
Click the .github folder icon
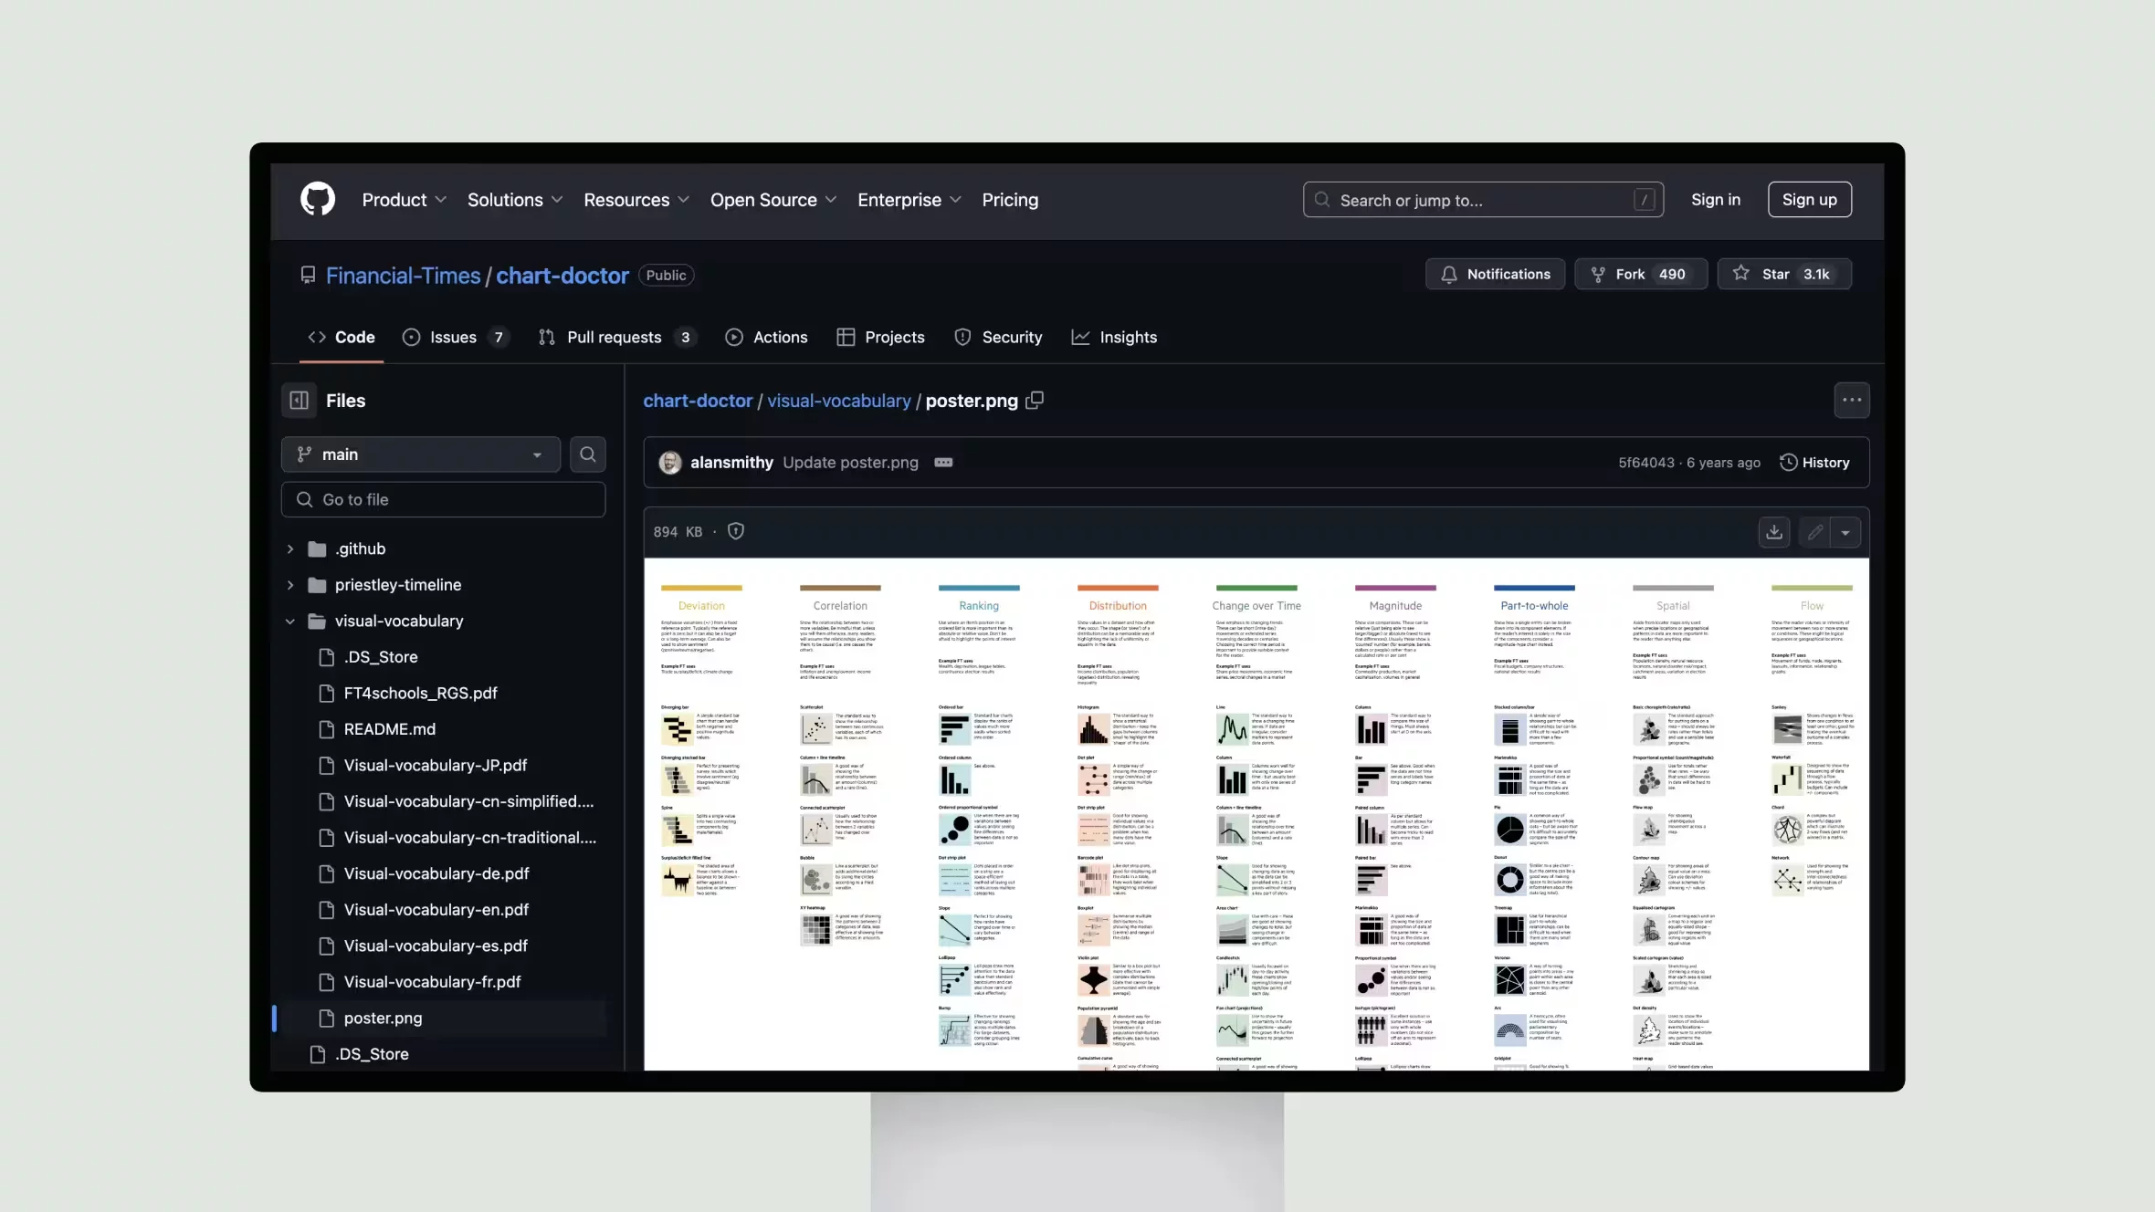pos(317,549)
